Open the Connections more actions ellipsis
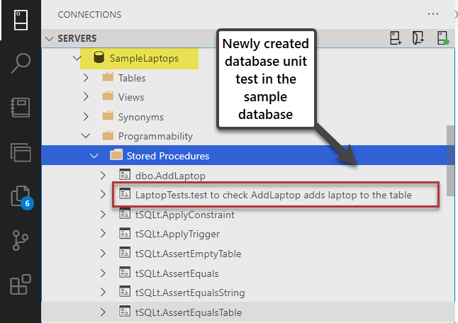The height and width of the screenshot is (323, 458). pos(433,13)
